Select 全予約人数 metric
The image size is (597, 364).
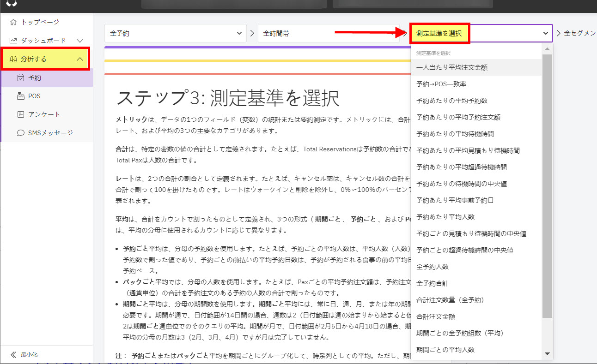pos(476,267)
